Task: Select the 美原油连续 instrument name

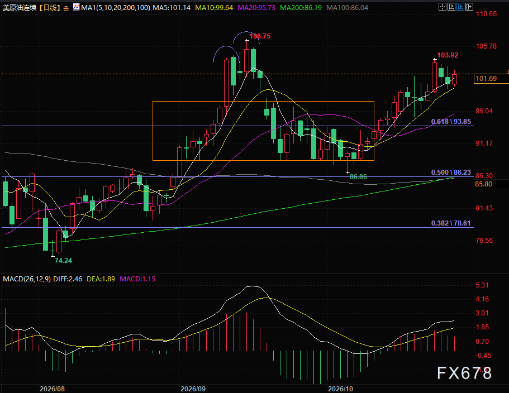Action: tap(20, 7)
